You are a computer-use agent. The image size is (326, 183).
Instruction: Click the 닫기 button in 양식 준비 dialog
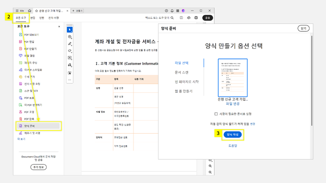point(303,29)
